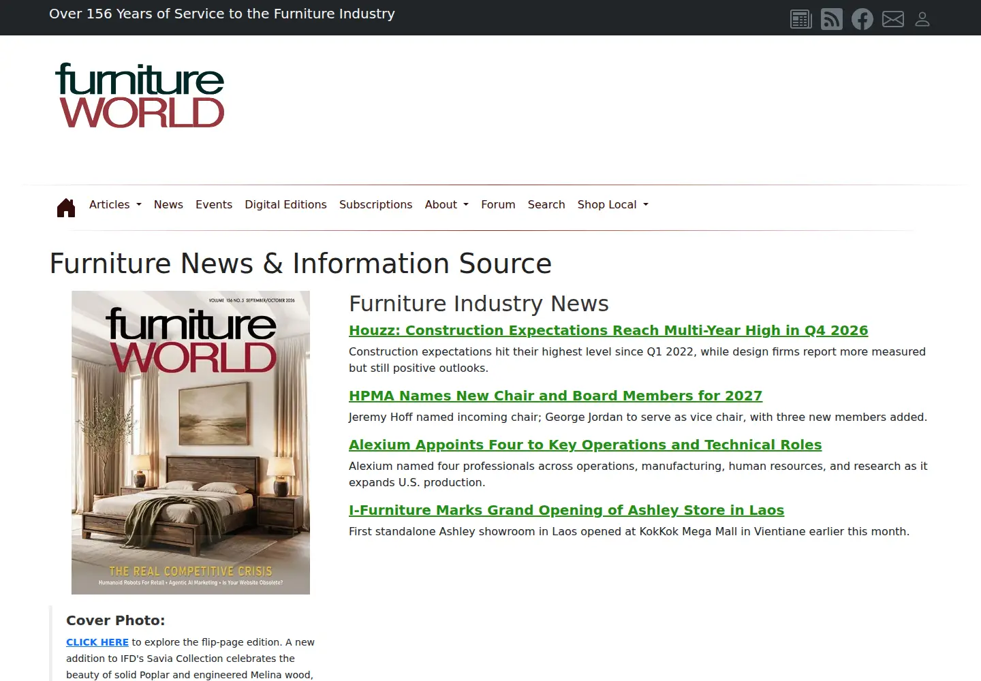This screenshot has width=981, height=681.
Task: Read the Houzz Construction Expectations article
Action: pyautogui.click(x=608, y=330)
